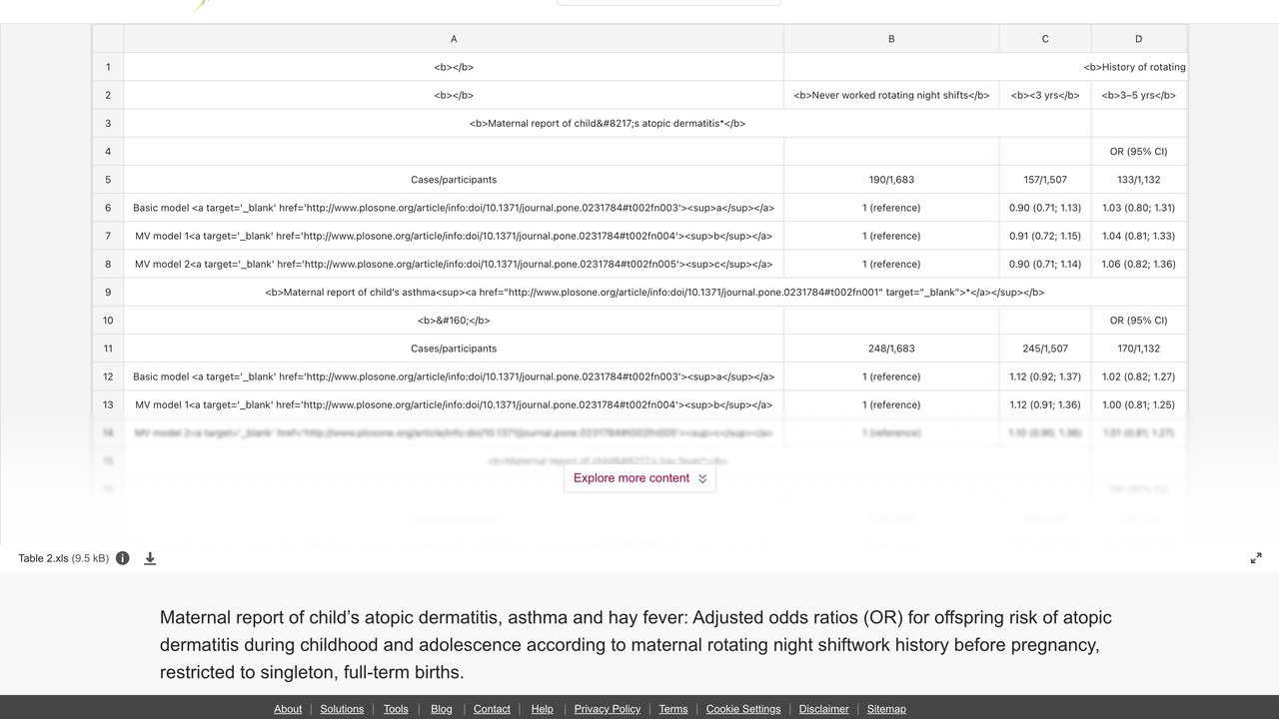This screenshot has height=719, width=1279.
Task: Click cell with 170/1,132
Action: 1138,349
